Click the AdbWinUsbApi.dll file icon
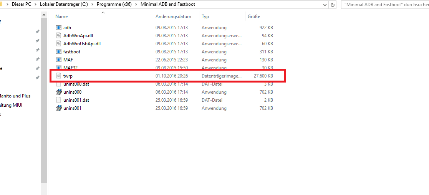Screen dimensions: 429x195 [x=58, y=43]
